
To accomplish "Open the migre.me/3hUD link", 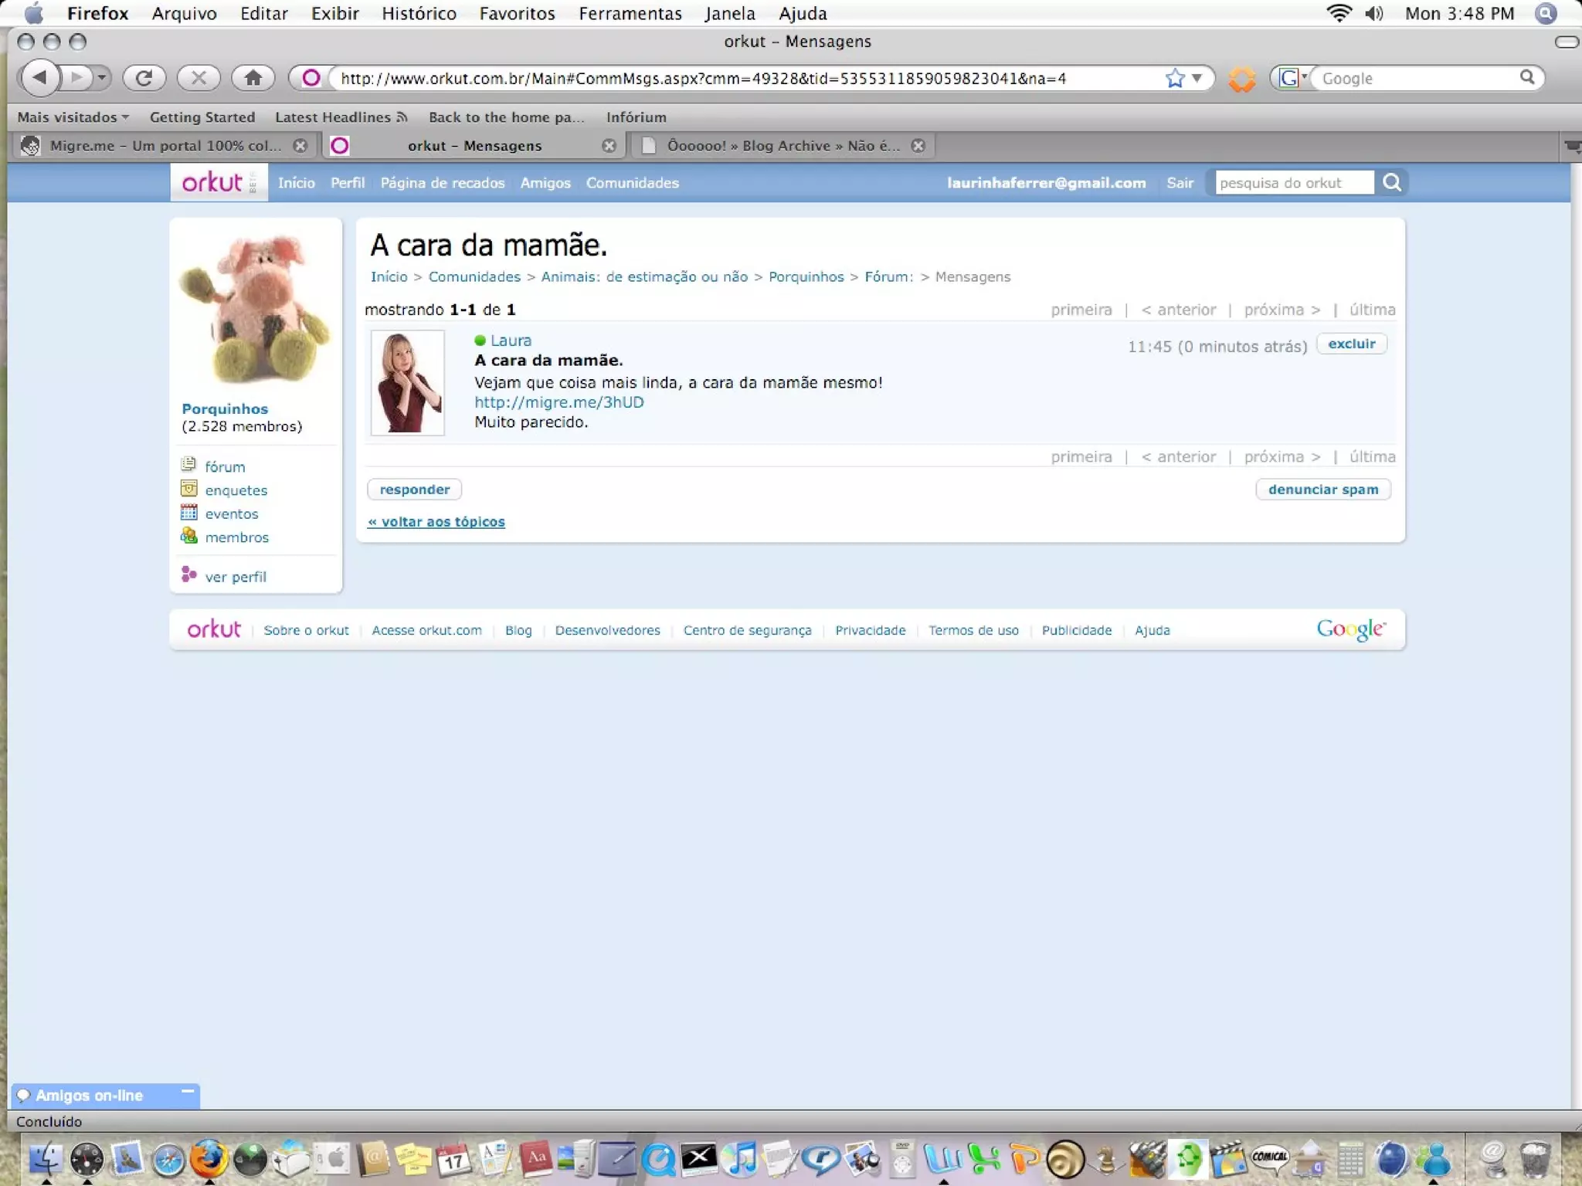I will click(x=558, y=402).
